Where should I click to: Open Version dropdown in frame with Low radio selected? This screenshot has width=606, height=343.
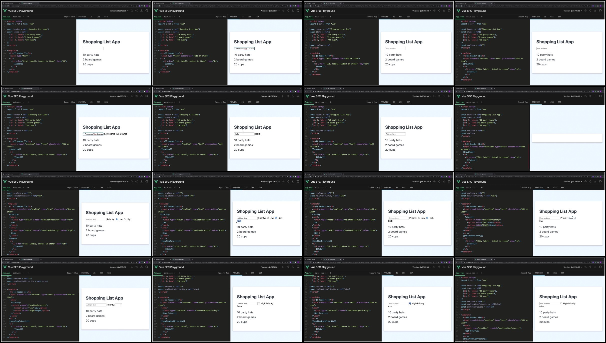119,182
